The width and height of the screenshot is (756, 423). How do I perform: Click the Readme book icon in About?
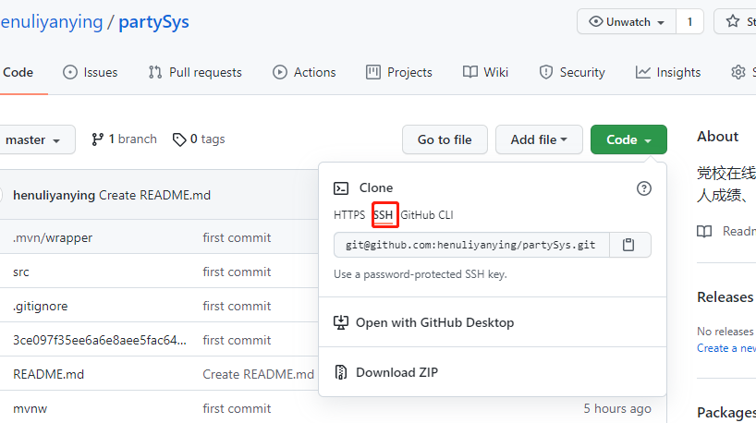coord(704,232)
